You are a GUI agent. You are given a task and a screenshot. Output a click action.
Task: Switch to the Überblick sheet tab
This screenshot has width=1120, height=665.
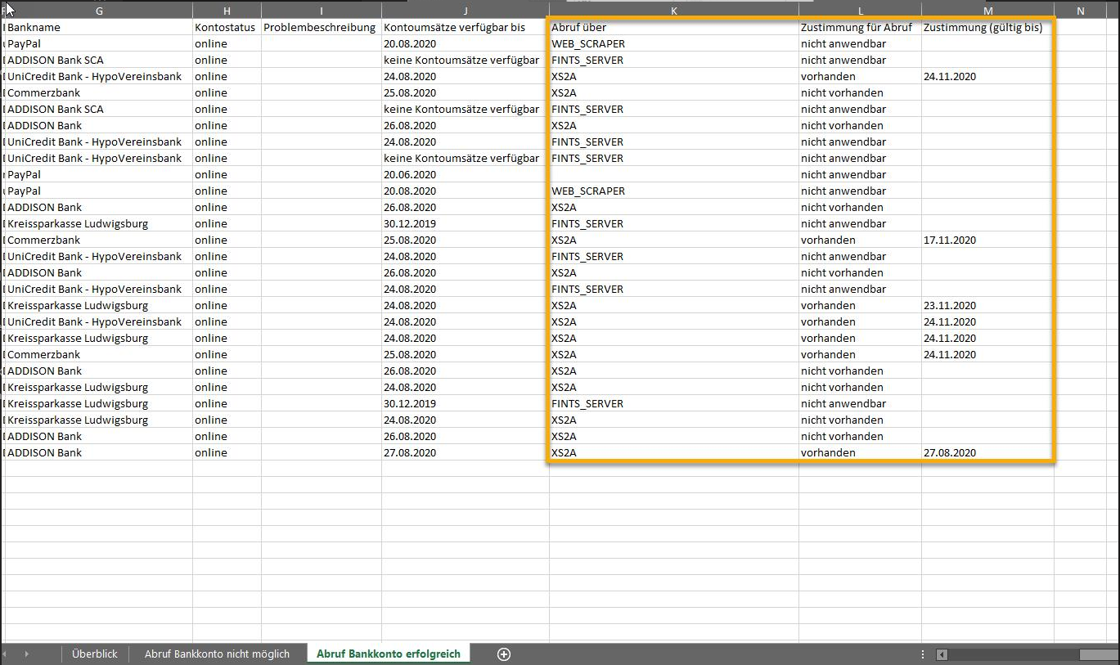pos(95,654)
